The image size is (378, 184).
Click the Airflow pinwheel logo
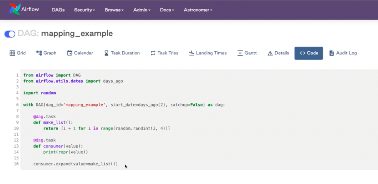pos(15,10)
